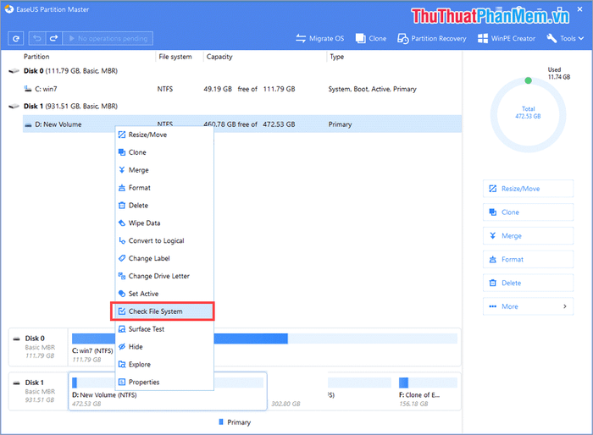Click Resize/Move button in right panel
The width and height of the screenshot is (593, 435).
(528, 189)
